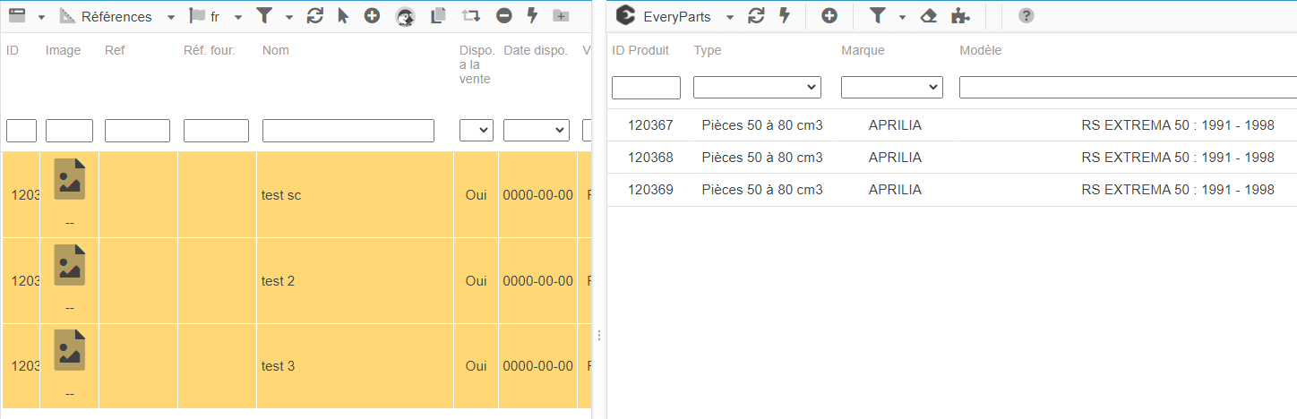Open help with the question mark icon
1297x419 pixels.
(x=1026, y=15)
